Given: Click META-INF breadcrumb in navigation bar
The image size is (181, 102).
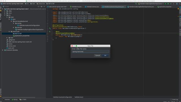Looking at the screenshot, I should [50, 4].
